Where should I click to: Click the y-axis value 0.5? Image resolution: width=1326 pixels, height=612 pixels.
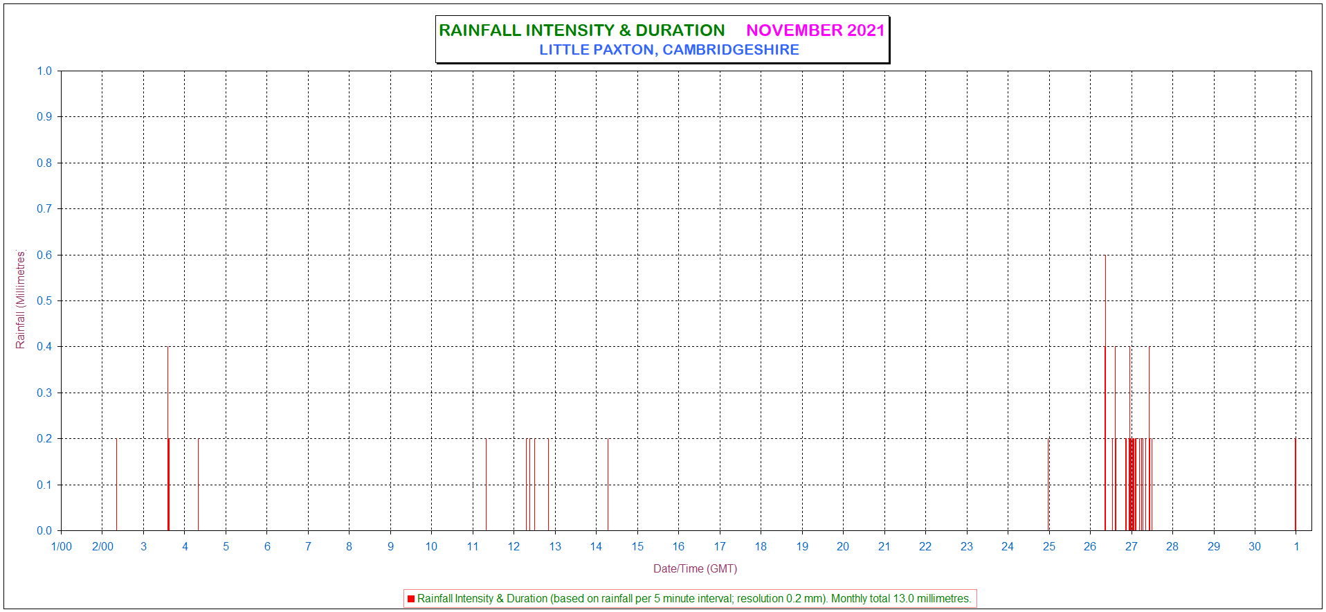pos(44,301)
